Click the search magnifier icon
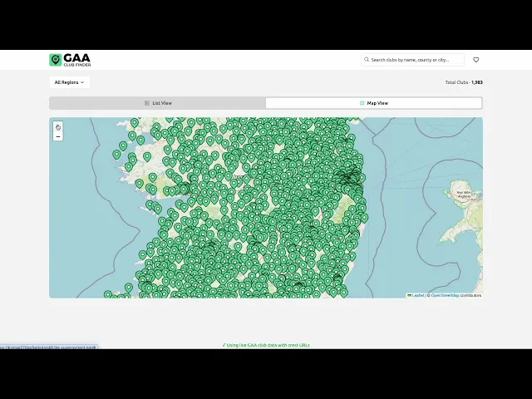Screen dimensions: 532x399 367,59
